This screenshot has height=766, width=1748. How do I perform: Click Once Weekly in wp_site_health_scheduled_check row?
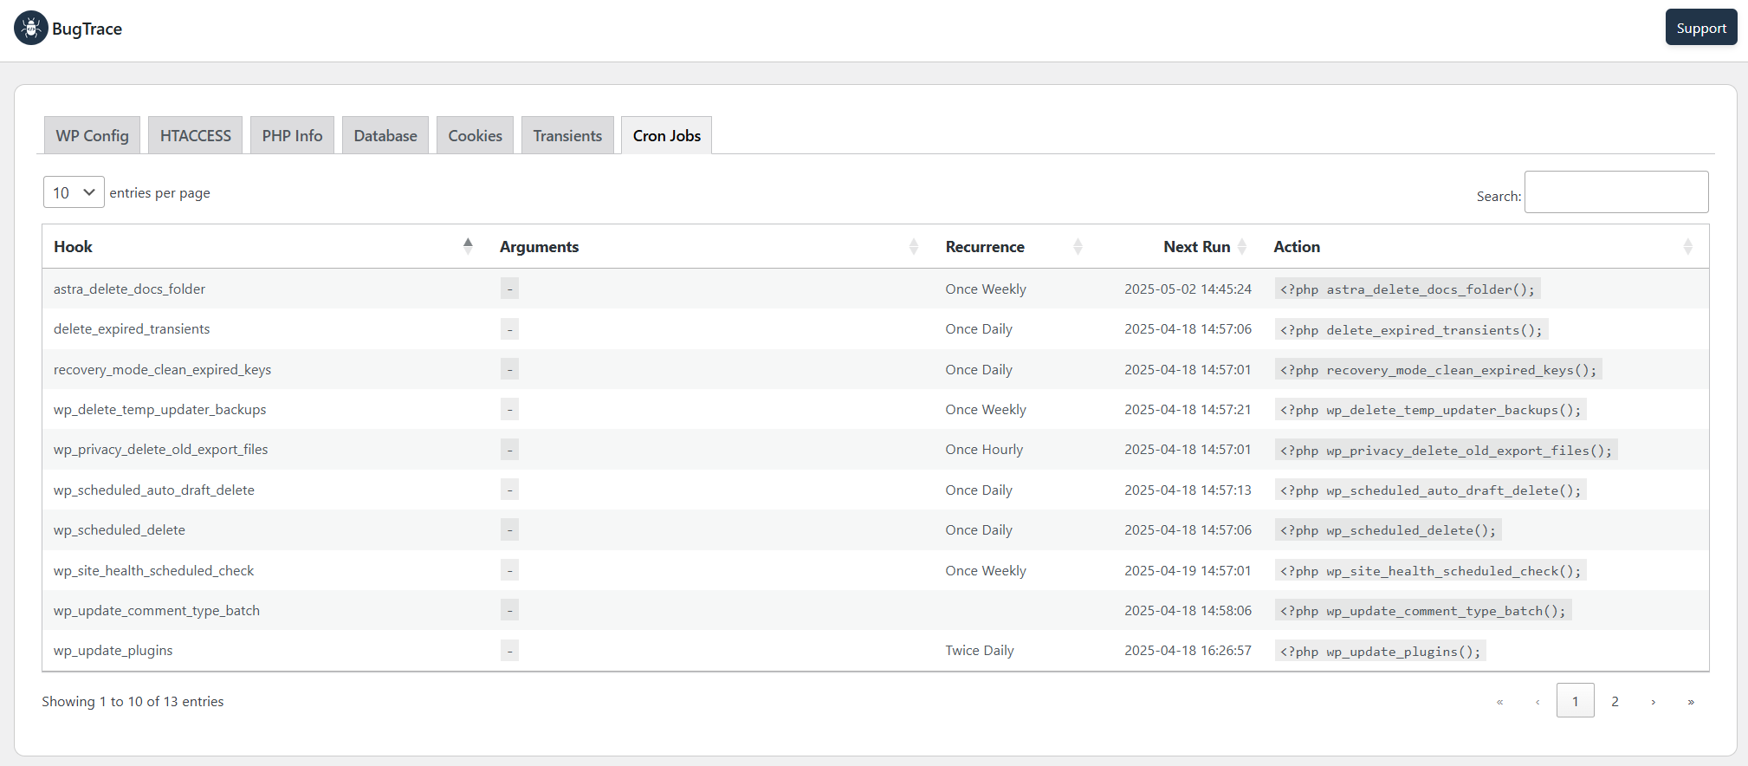click(986, 571)
